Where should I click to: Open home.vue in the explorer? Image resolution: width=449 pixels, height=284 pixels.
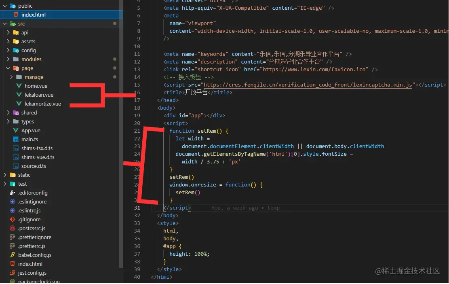point(36,86)
